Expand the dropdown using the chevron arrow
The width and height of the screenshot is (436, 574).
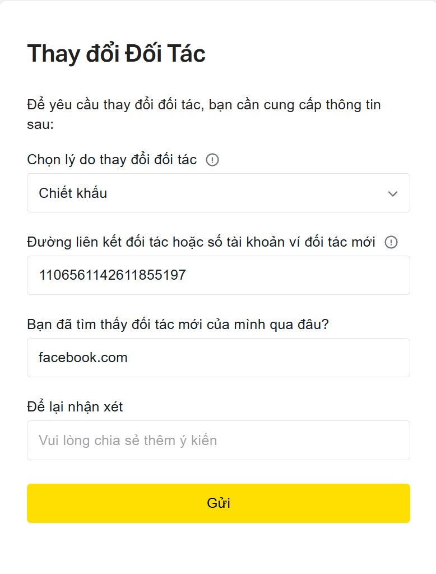pos(393,193)
